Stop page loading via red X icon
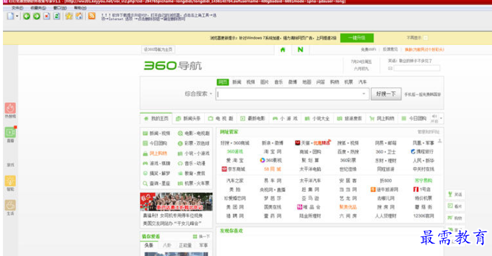Viewport: 492px width, 256px height. pos(47,16)
